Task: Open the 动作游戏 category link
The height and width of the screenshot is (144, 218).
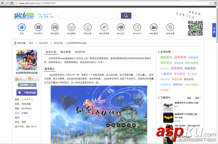Action: tap(180, 57)
